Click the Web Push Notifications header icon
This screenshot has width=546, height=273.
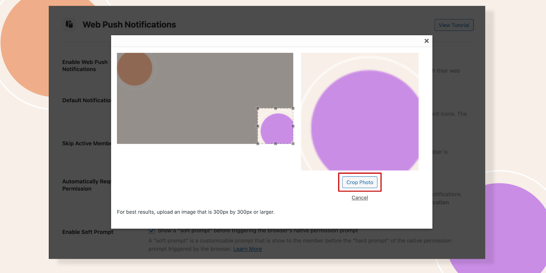pos(69,24)
